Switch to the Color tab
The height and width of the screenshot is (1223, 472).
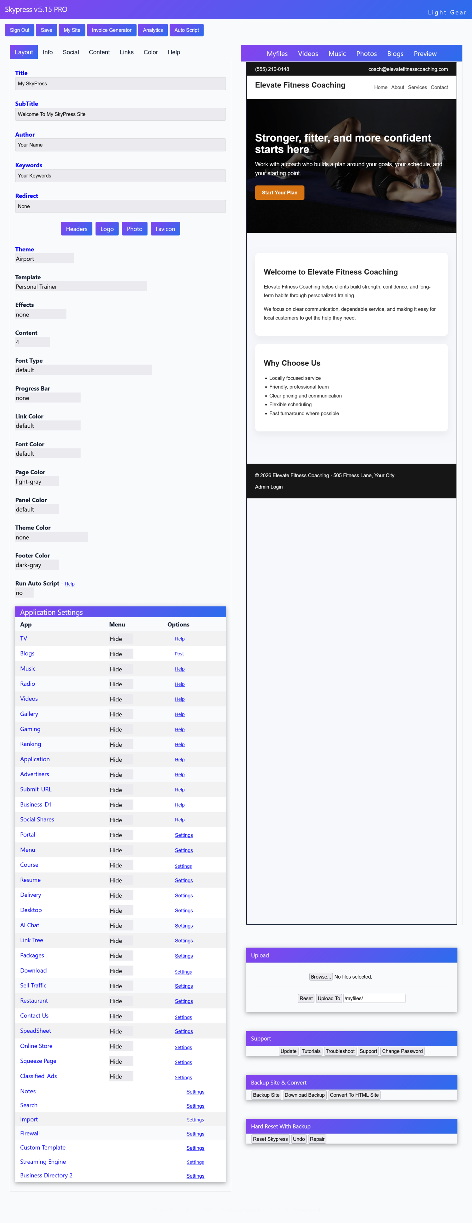(x=150, y=52)
